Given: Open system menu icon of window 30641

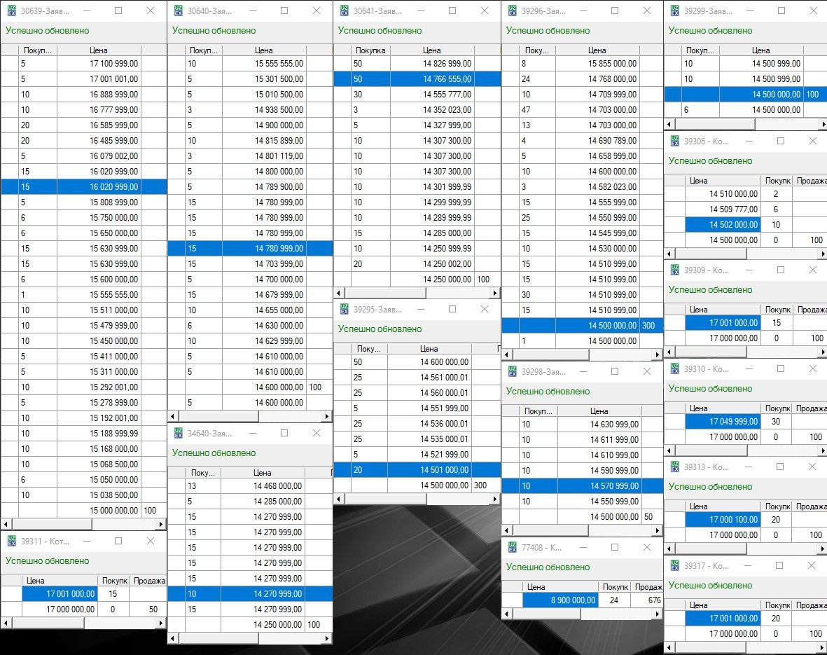Looking at the screenshot, I should click(345, 11).
